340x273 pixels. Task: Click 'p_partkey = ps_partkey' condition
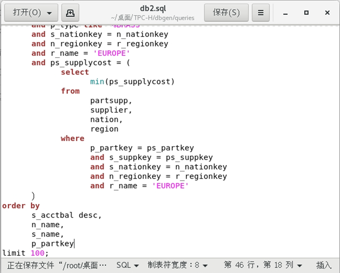tap(142, 148)
